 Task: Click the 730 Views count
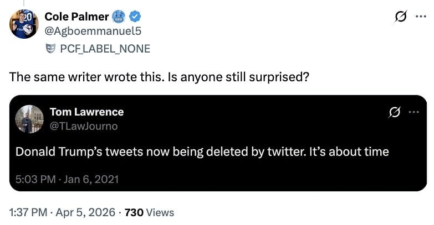tap(149, 212)
